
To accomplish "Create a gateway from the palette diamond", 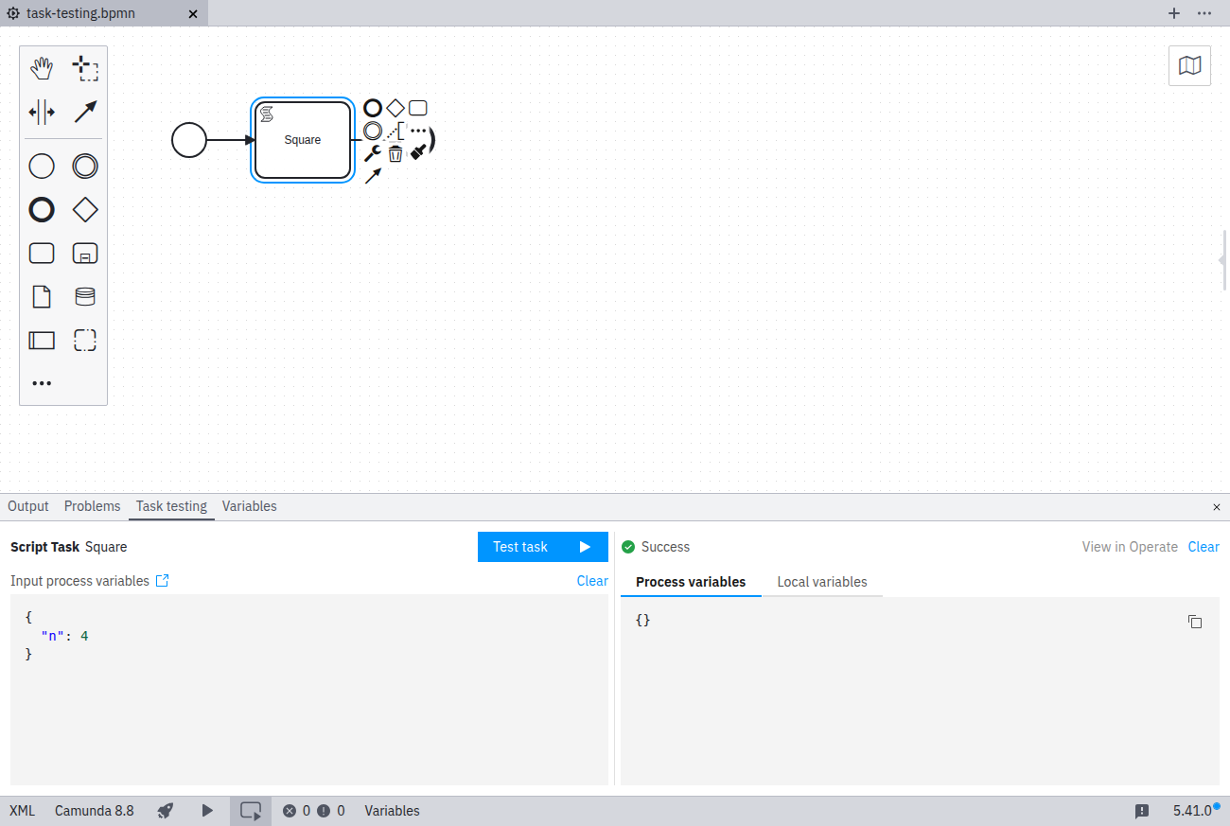I will tap(85, 209).
